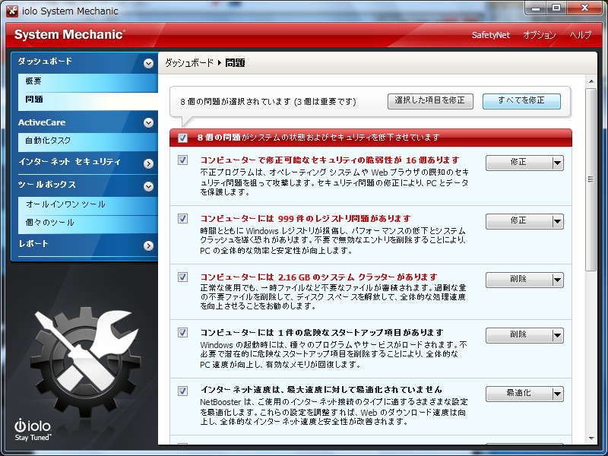Open the ヘルプ menu
This screenshot has width=608, height=456.
point(581,35)
